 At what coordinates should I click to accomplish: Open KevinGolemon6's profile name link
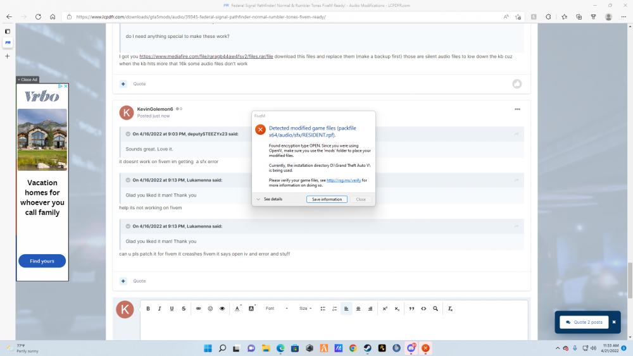coord(155,109)
